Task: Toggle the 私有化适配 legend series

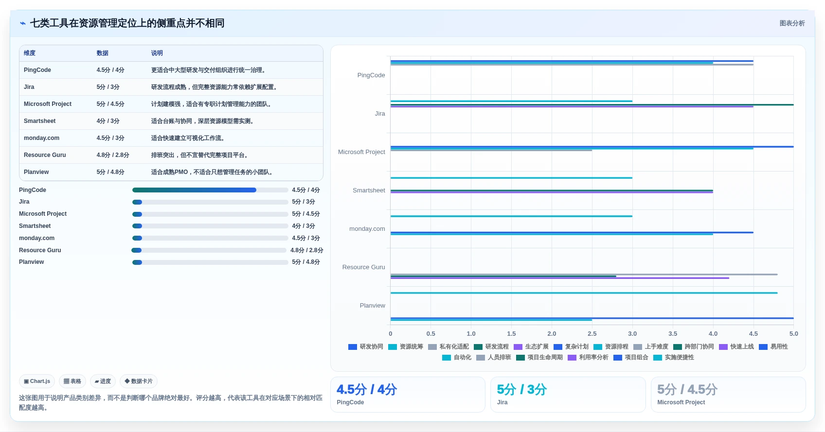Action: [448, 346]
